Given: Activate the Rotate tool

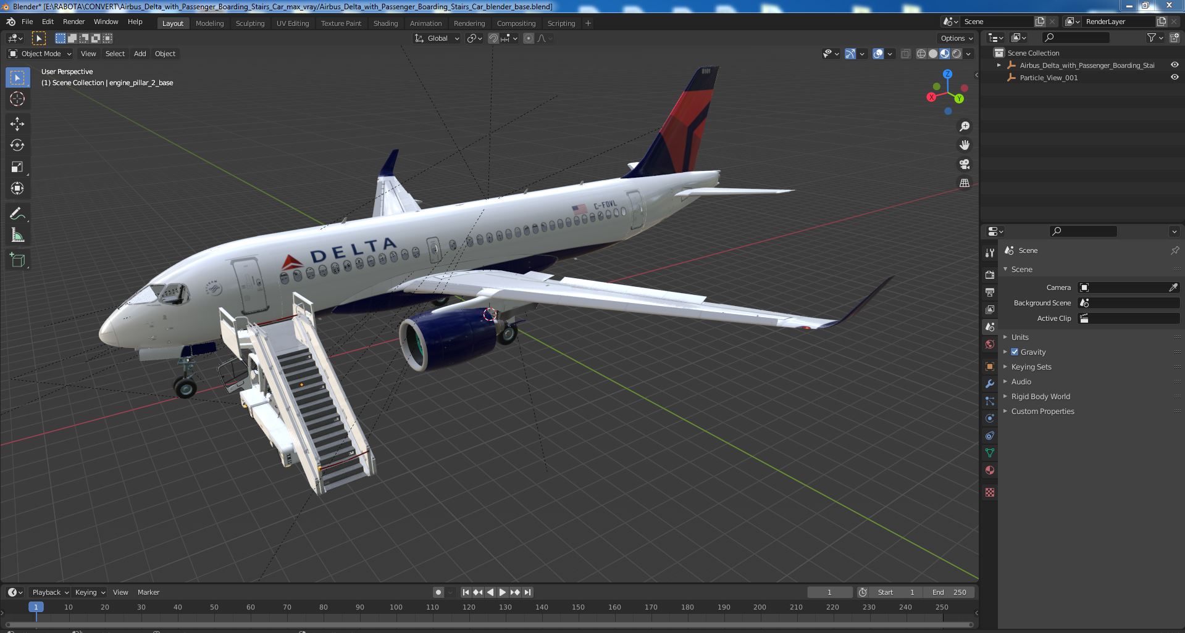Looking at the screenshot, I should tap(17, 146).
